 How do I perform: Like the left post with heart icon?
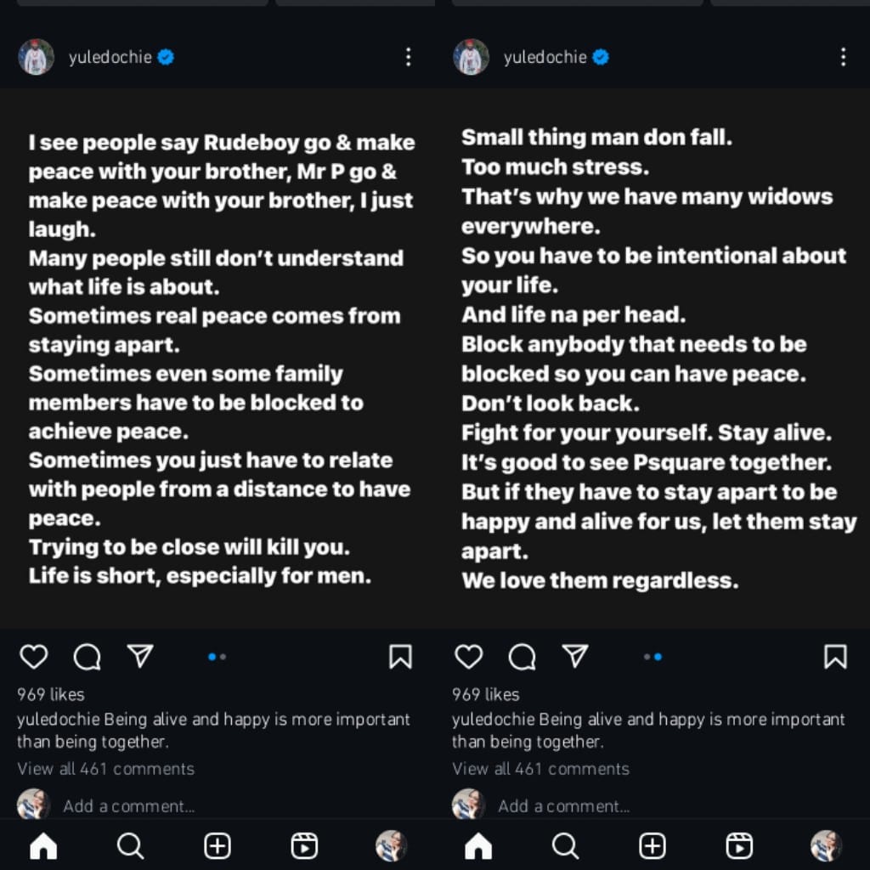coord(34,657)
